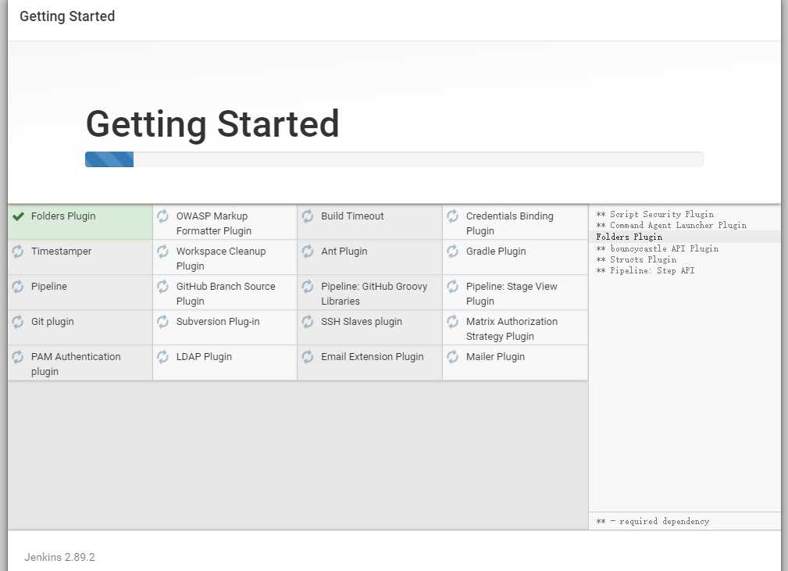Click the spinner icon beside GitHub Branch Source Plugin
788x571 pixels.
(x=162, y=287)
